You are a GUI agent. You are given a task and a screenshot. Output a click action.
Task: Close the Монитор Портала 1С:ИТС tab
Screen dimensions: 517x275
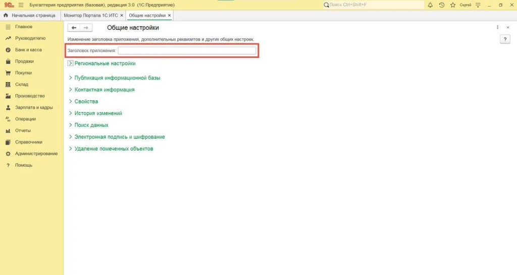click(122, 16)
